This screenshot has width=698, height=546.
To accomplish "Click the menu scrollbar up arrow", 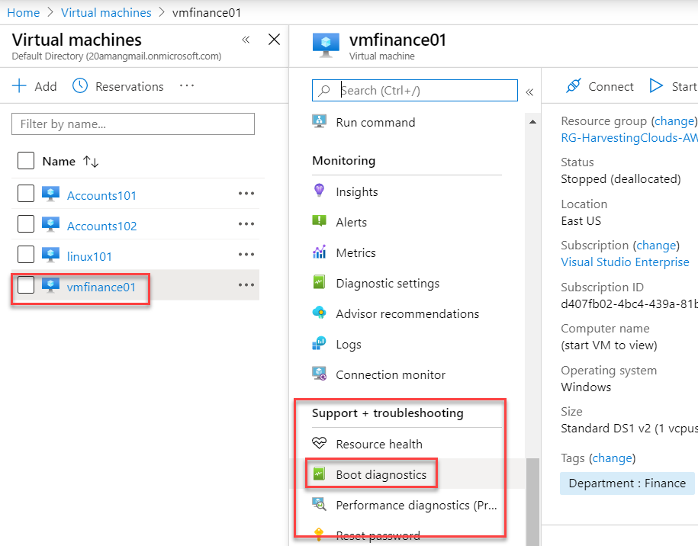I will [x=532, y=121].
